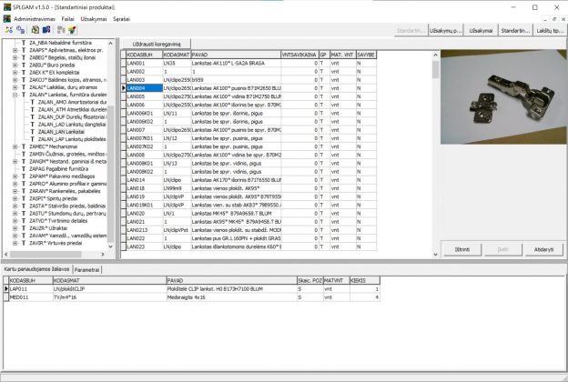Click the Atidaryti button
Viewport: 568px width, 382px height.
click(543, 249)
